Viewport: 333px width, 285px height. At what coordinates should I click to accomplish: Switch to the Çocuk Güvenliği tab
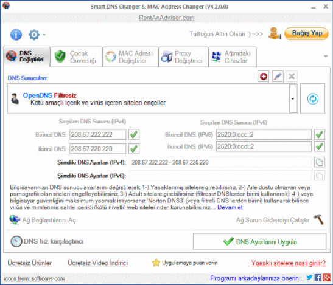(77, 57)
